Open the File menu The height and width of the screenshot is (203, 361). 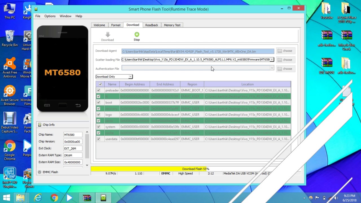[x=38, y=16]
